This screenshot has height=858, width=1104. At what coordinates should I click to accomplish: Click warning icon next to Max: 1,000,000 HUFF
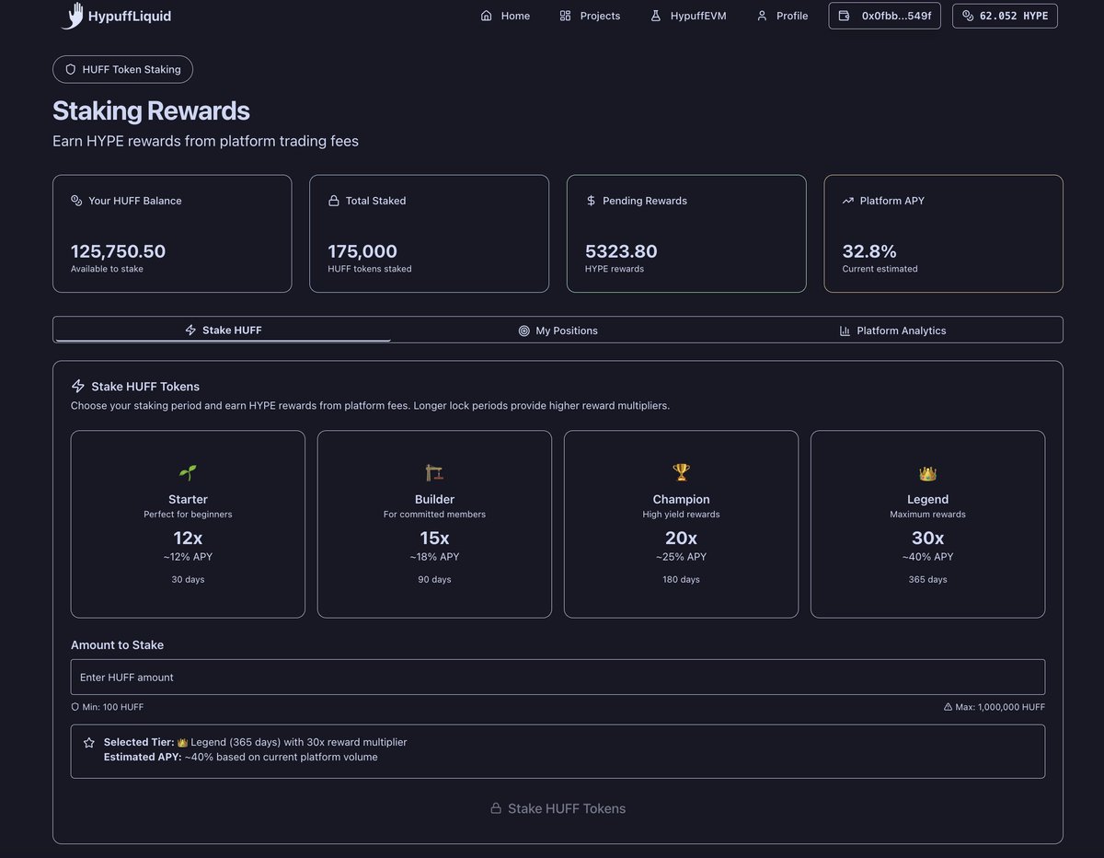[x=949, y=707]
